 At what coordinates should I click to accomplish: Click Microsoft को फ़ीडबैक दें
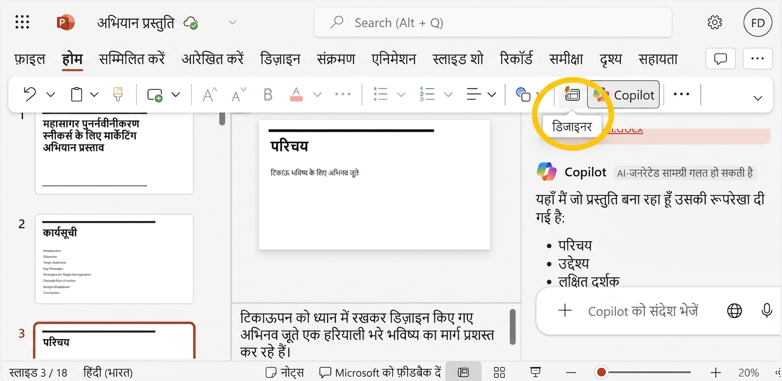pyautogui.click(x=380, y=373)
